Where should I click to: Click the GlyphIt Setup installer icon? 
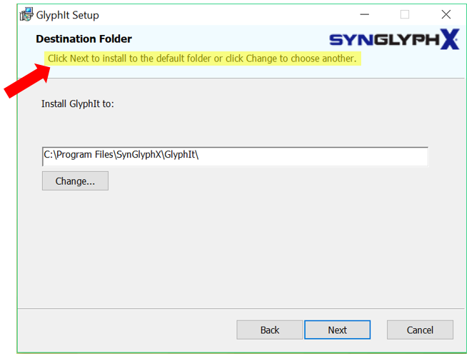(26, 14)
